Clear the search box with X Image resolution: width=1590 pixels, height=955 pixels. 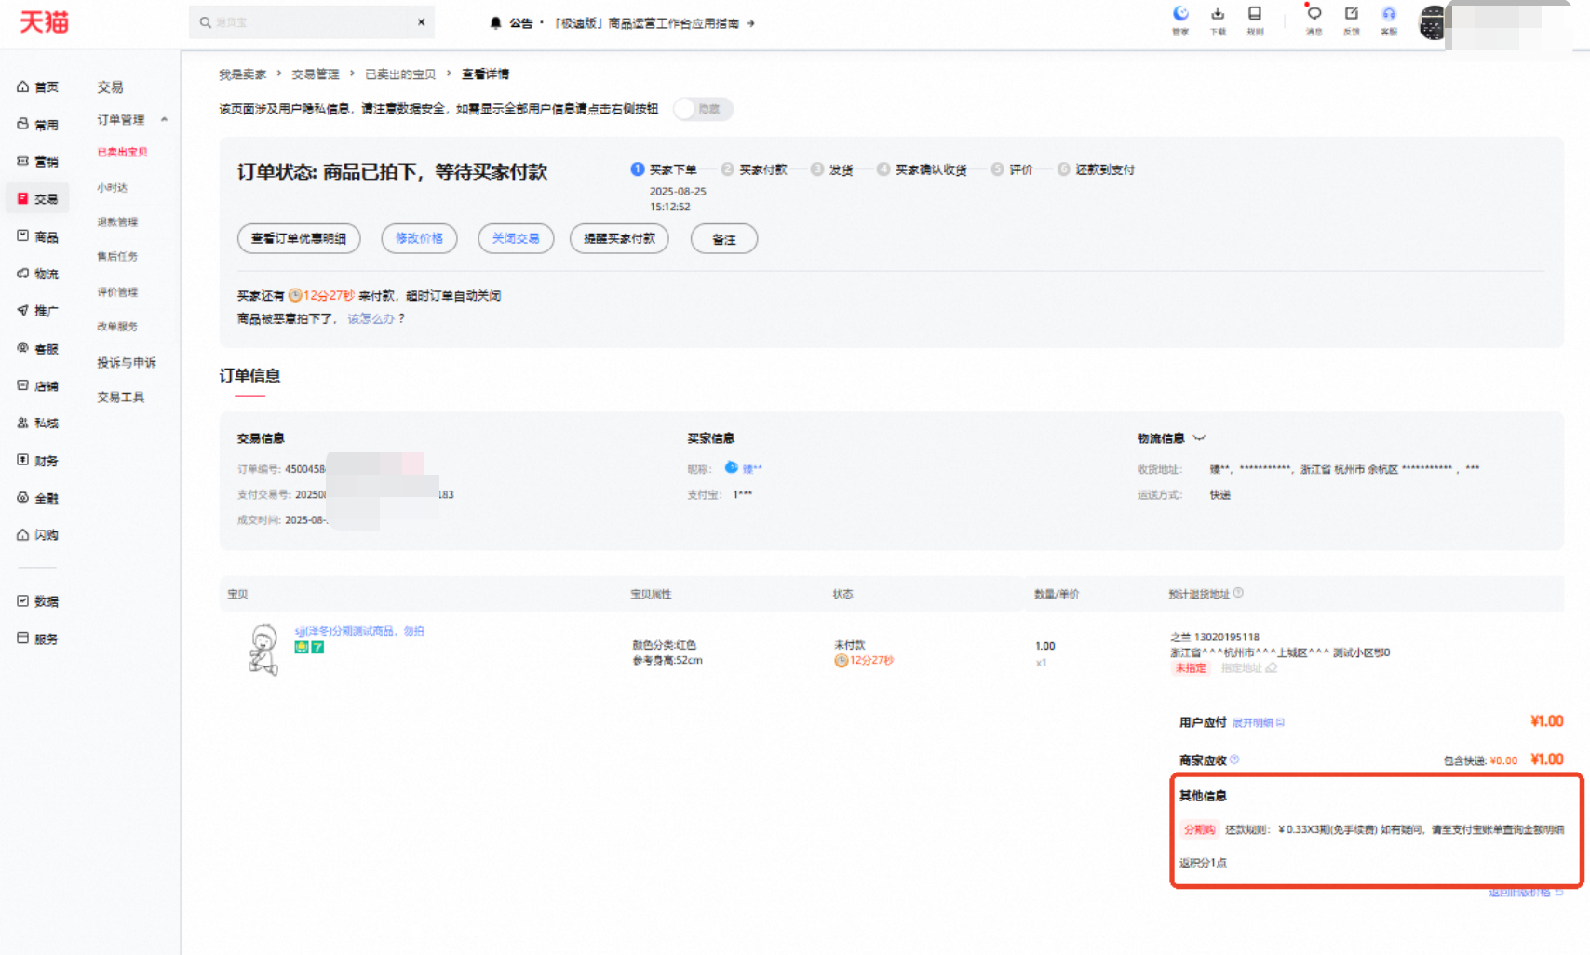point(421,21)
